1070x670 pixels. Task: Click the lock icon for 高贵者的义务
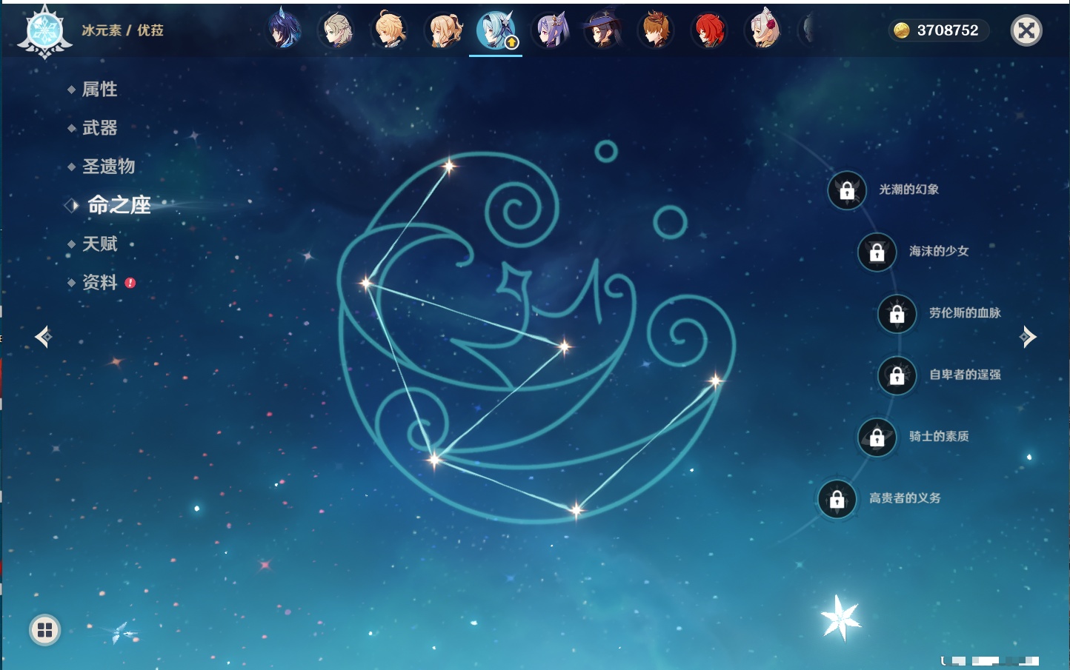[x=837, y=499]
